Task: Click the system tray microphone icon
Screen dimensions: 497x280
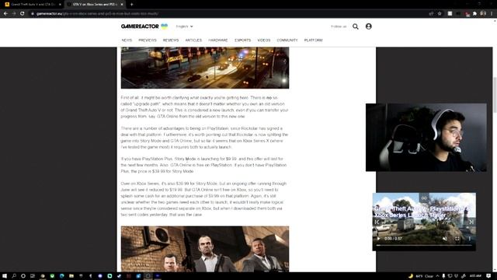Action: pyautogui.click(x=443, y=276)
